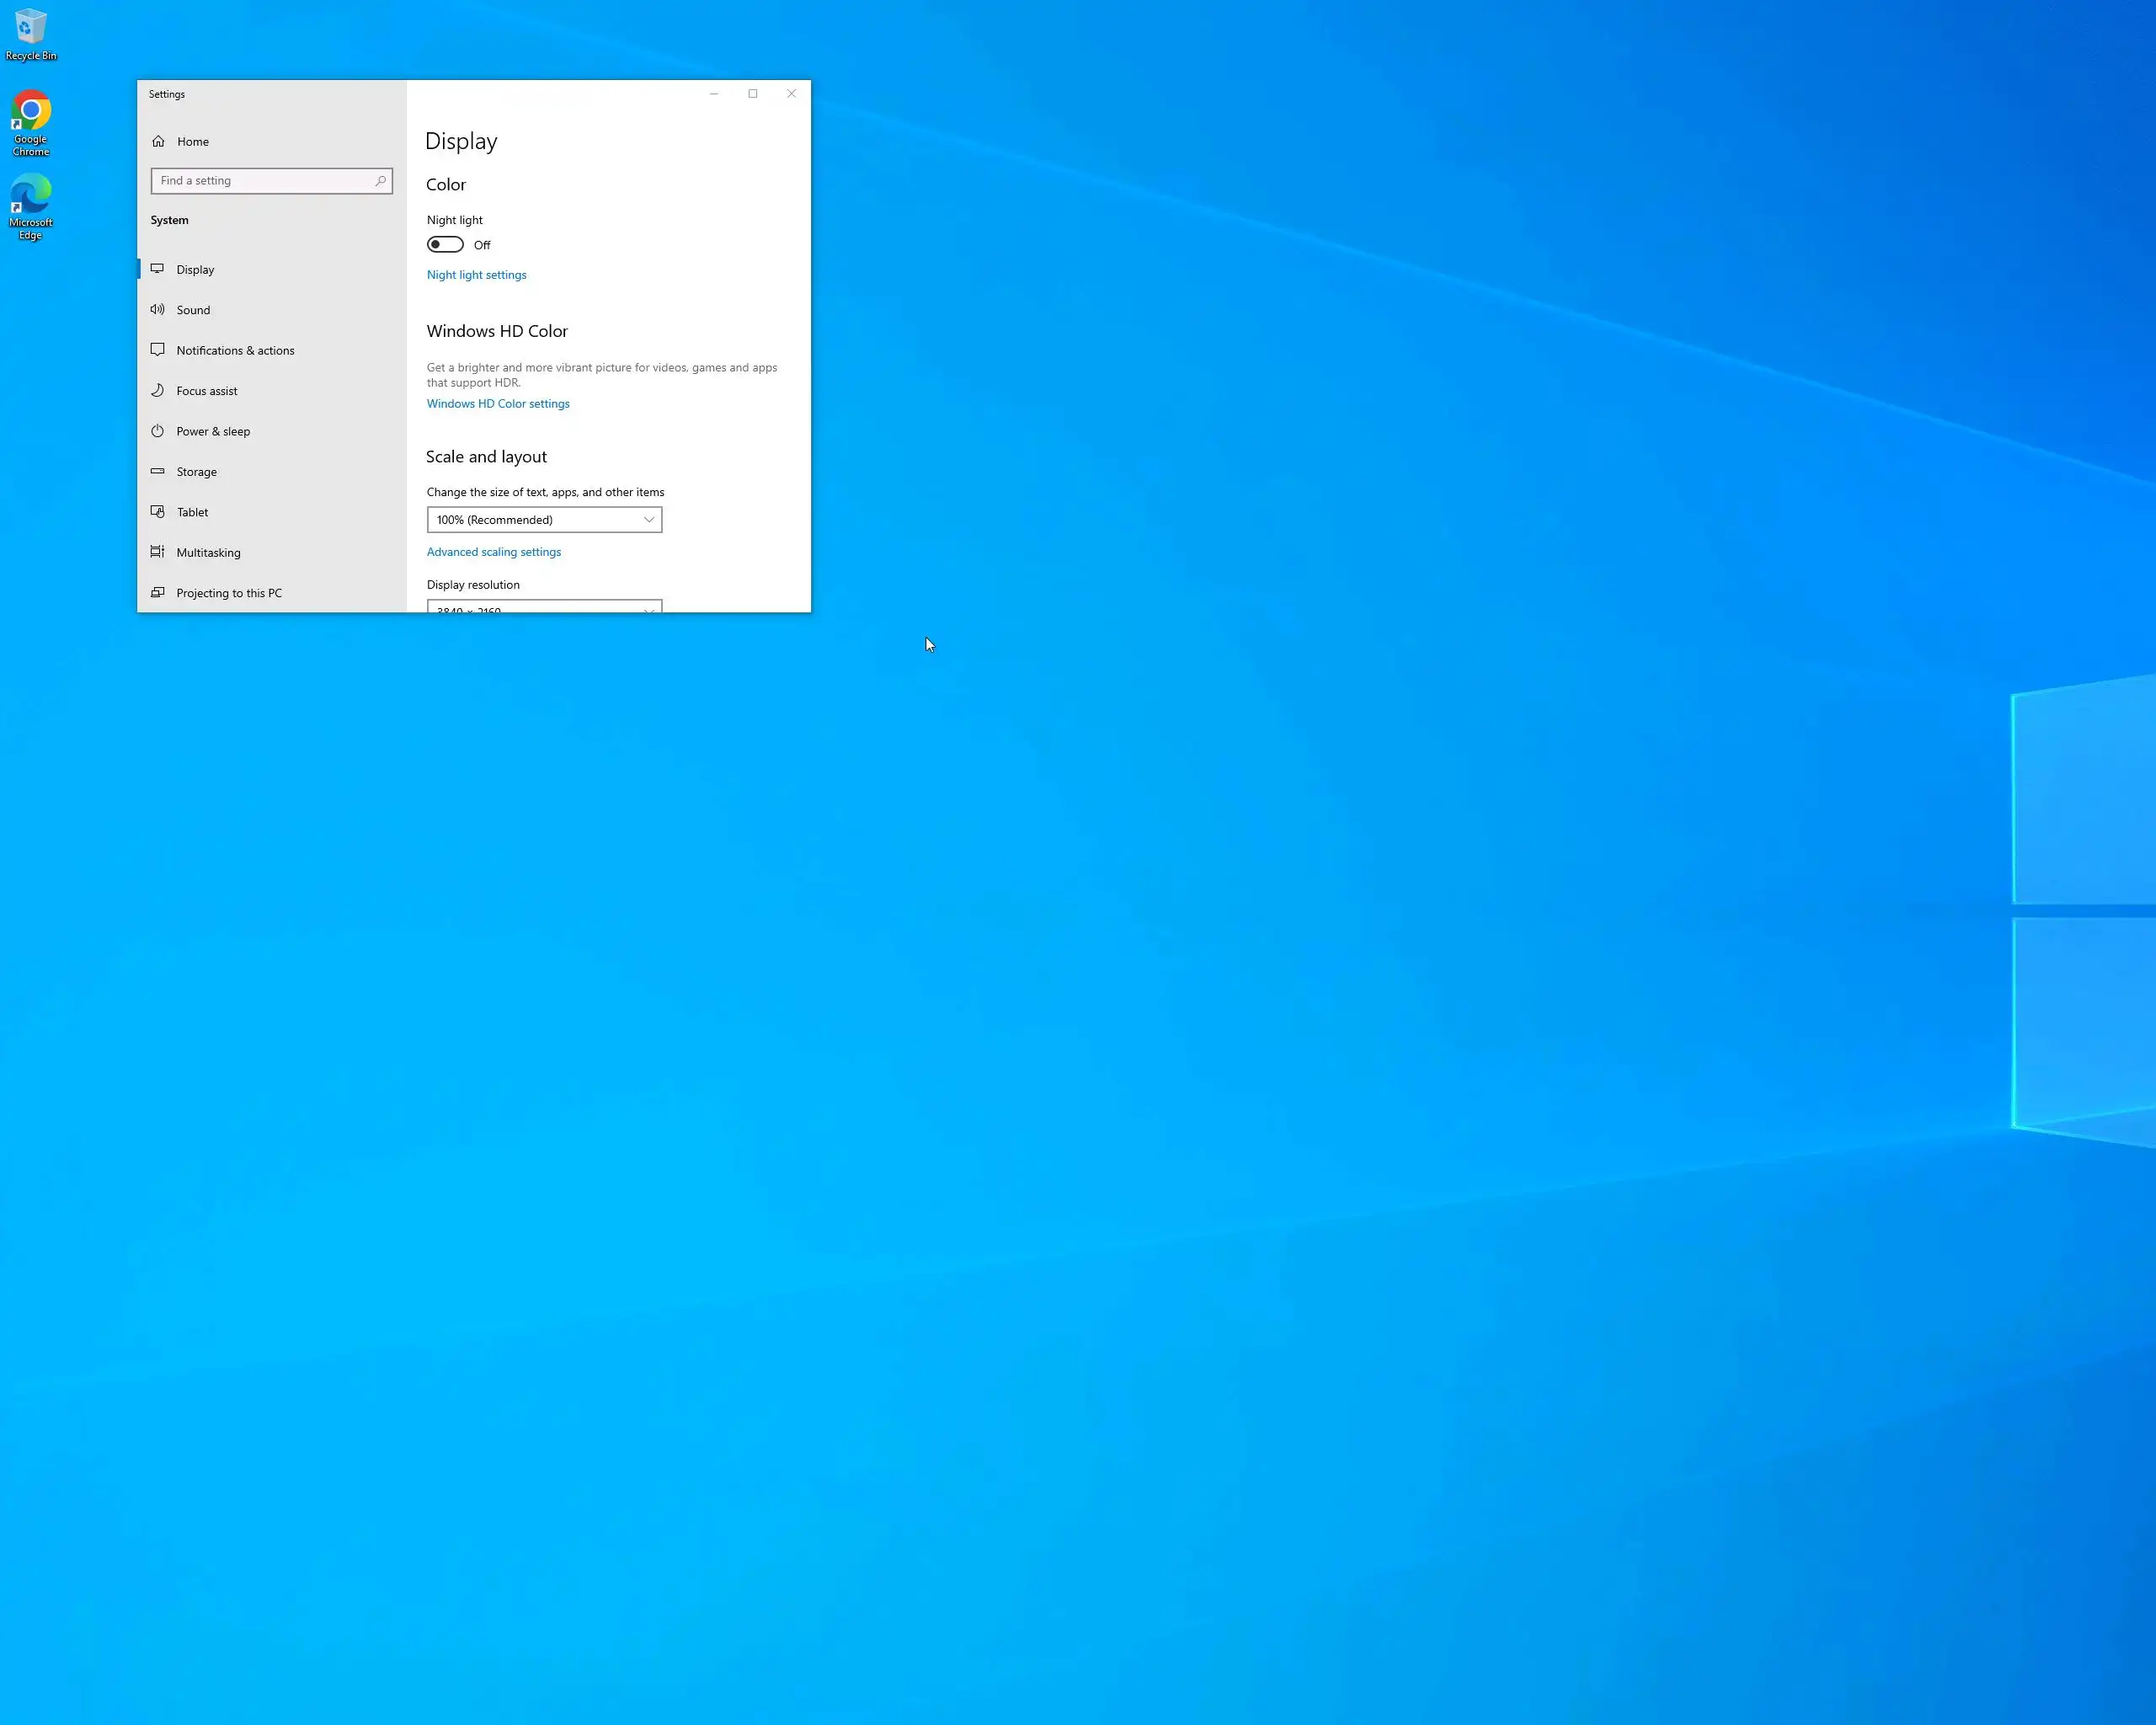Click the Focus assist moon icon
This screenshot has width=2156, height=1725.
(x=157, y=391)
